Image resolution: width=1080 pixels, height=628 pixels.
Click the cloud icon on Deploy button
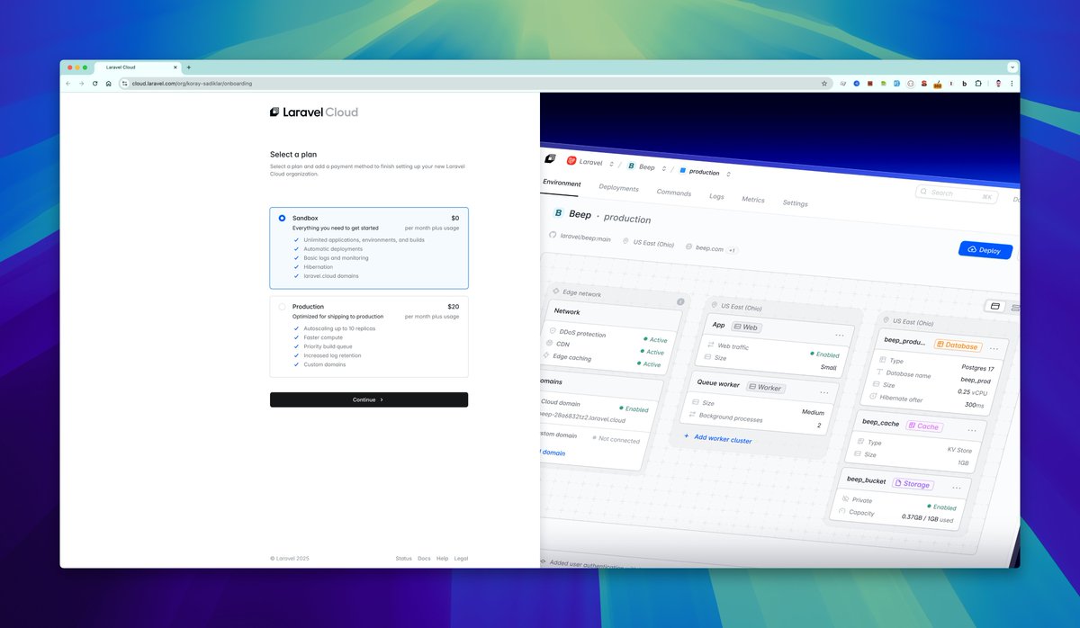[x=972, y=249]
